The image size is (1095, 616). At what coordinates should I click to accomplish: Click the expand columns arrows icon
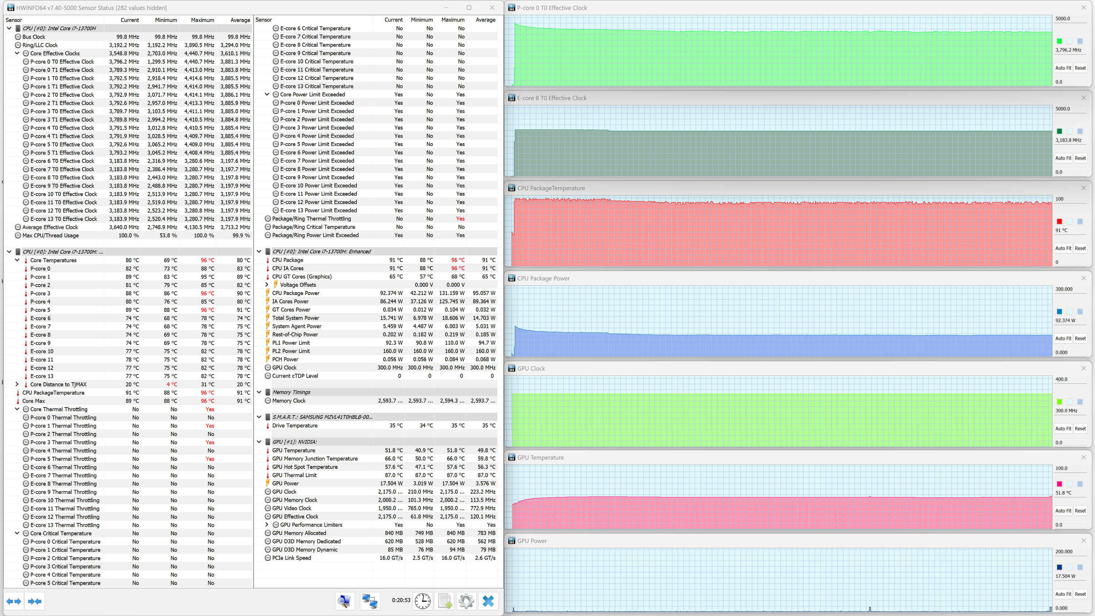point(14,601)
